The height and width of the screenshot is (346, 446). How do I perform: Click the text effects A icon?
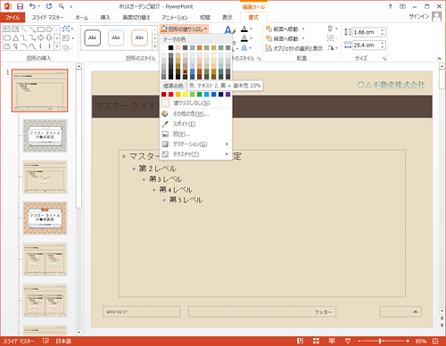point(244,48)
